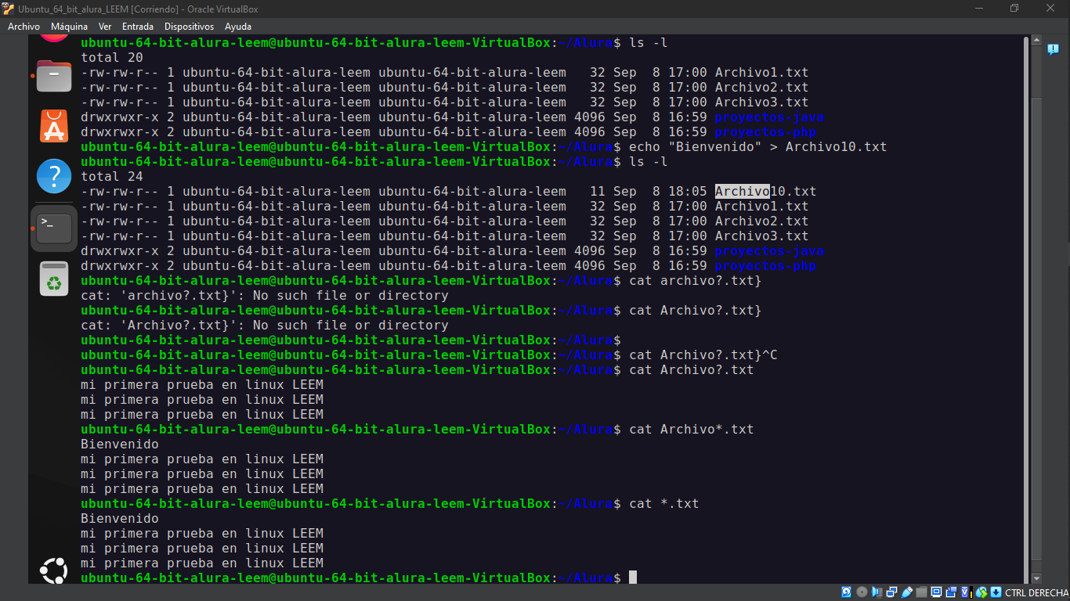The height and width of the screenshot is (601, 1070).
Task: Open the Files app in the Ubuntu dock
Action: tap(54, 76)
